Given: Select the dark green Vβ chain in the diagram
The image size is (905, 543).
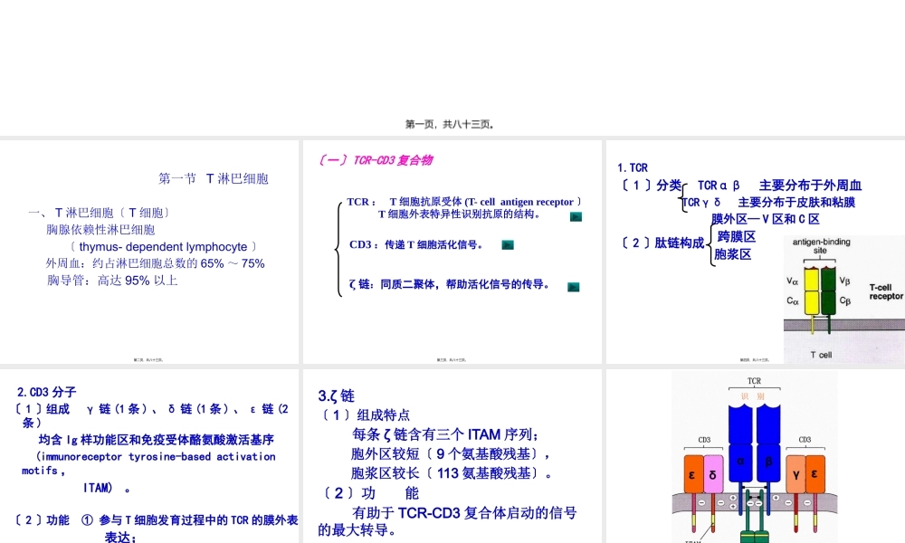Looking at the screenshot, I should [828, 279].
